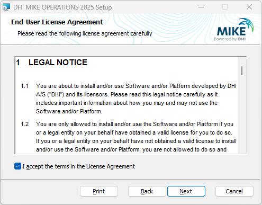Click 'Please read the following license' subtitle
Viewport: 262px width, 205px height.
(85, 33)
